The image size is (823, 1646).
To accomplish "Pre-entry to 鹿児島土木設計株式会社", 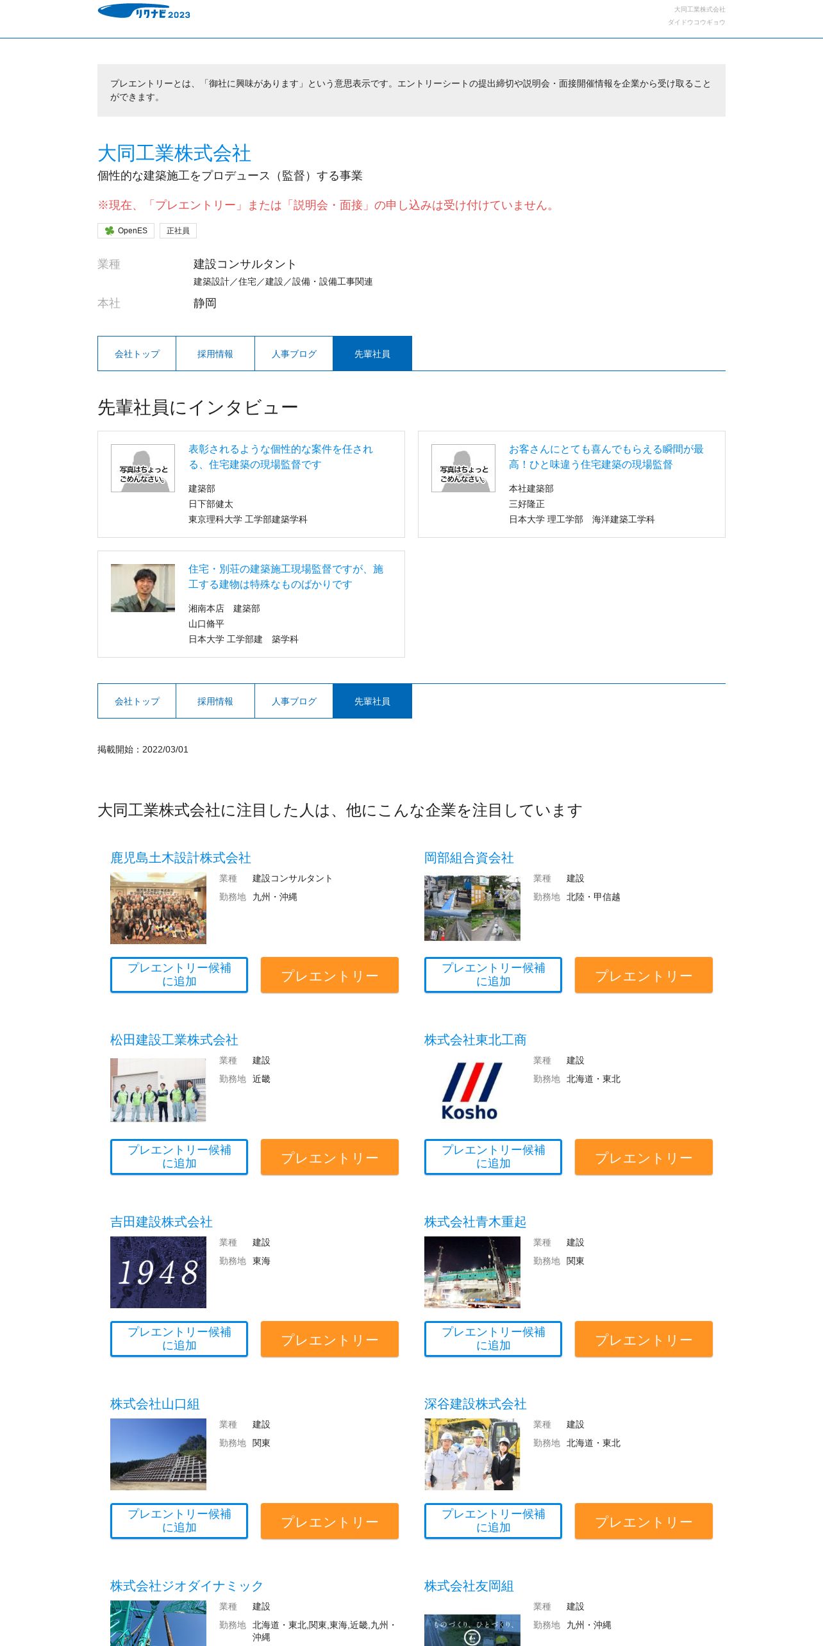I will point(329,975).
